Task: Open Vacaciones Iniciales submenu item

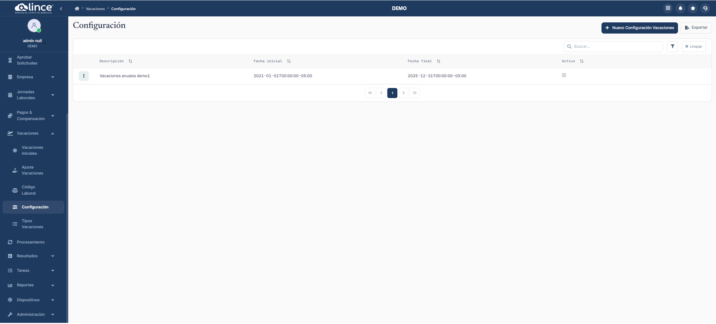Action: 32,151
